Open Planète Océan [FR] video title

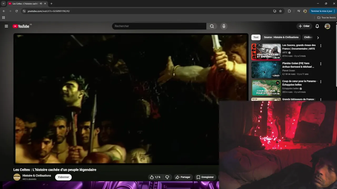pos(298,65)
